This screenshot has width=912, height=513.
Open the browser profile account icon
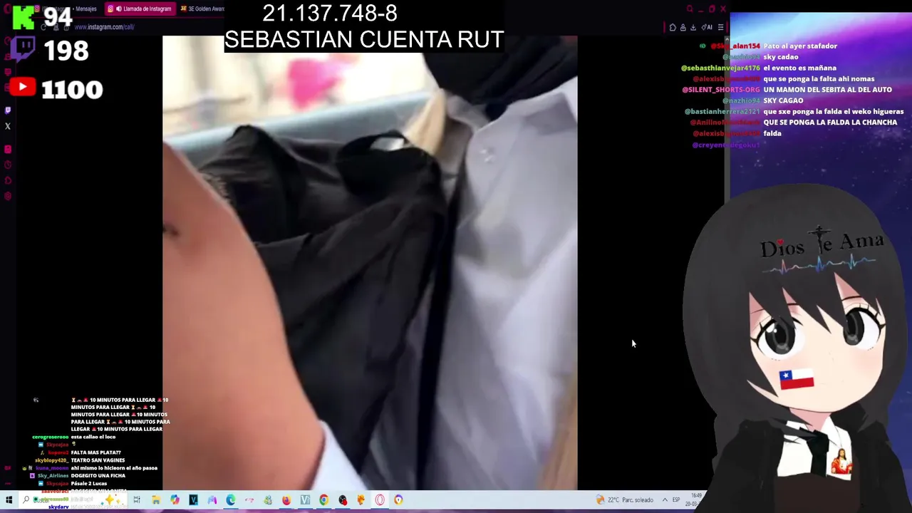[x=683, y=28]
